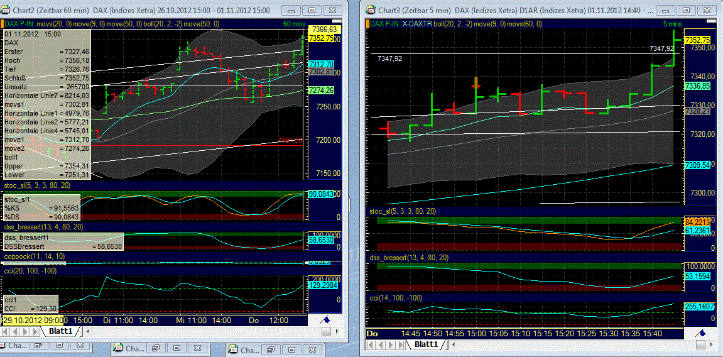Maximize the rightmost minimized Cha... window
723x357 pixels.
point(290,351)
